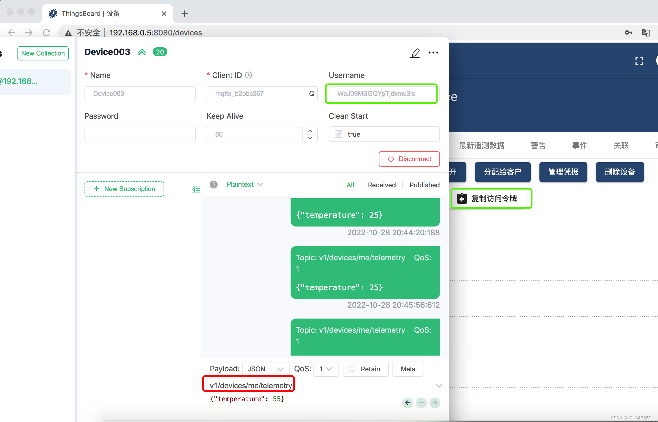Viewport: 658px width, 422px height.
Task: Click the previous message left arrow button
Action: (x=408, y=403)
